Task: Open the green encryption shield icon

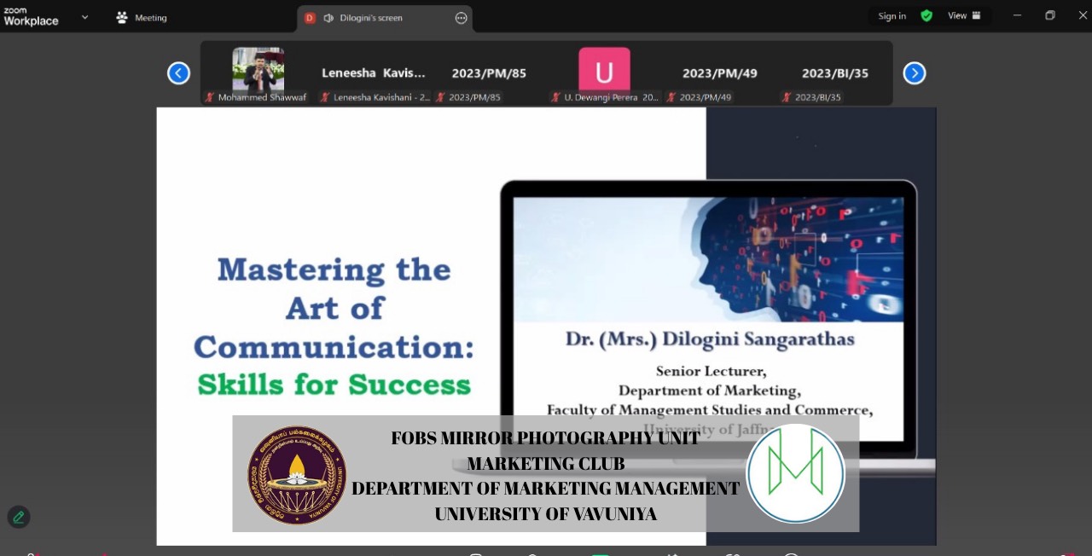Action: 926,15
